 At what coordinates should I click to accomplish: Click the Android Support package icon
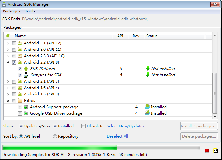[26, 107]
